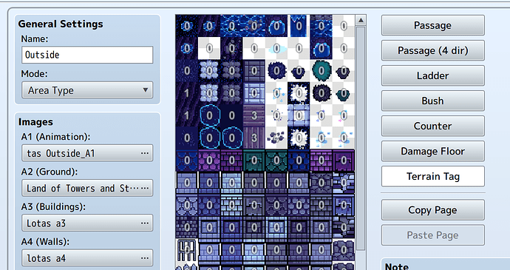This screenshot has height=270, width=510.
Task: Click the tile list vertical scrollbar thumb
Action: (x=361, y=138)
